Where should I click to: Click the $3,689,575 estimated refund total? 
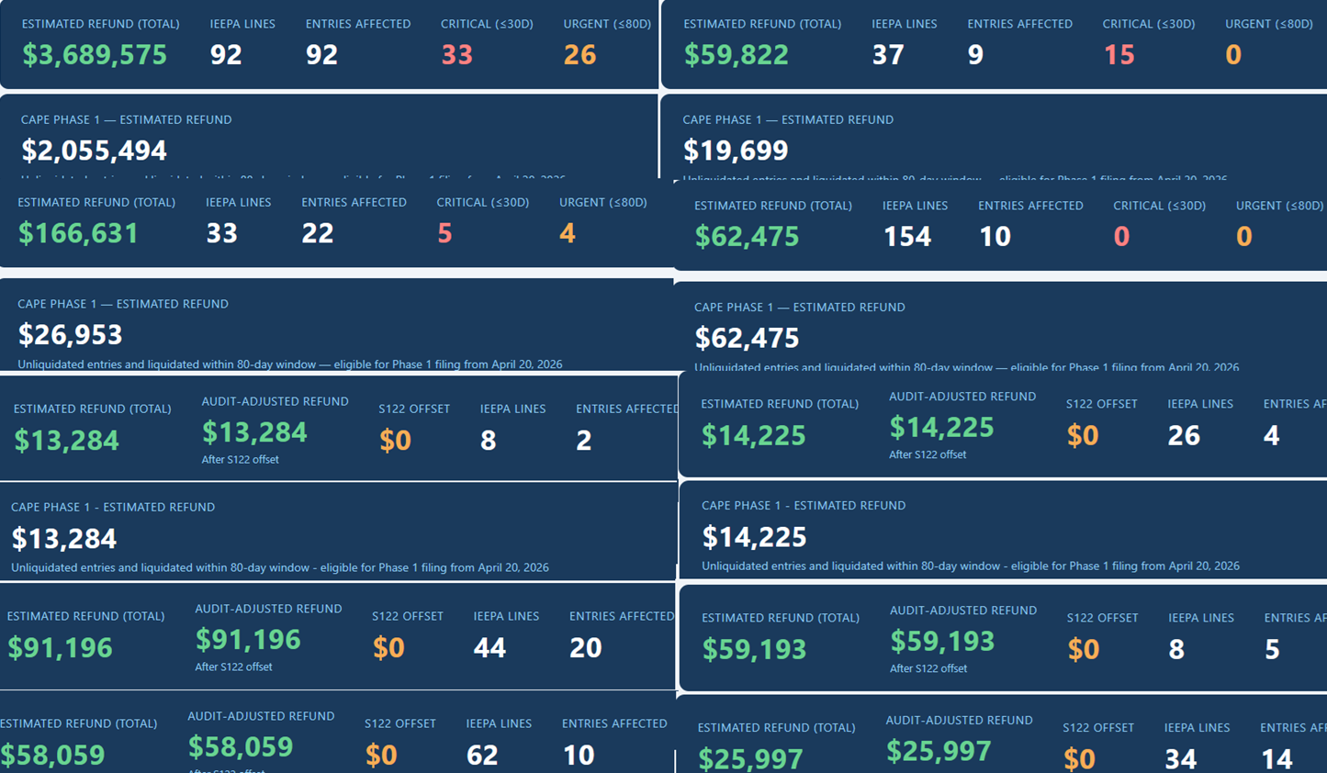(x=95, y=55)
